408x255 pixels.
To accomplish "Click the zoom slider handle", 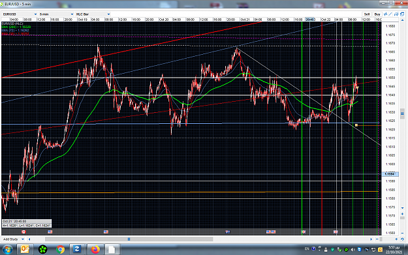I will 381,239.
